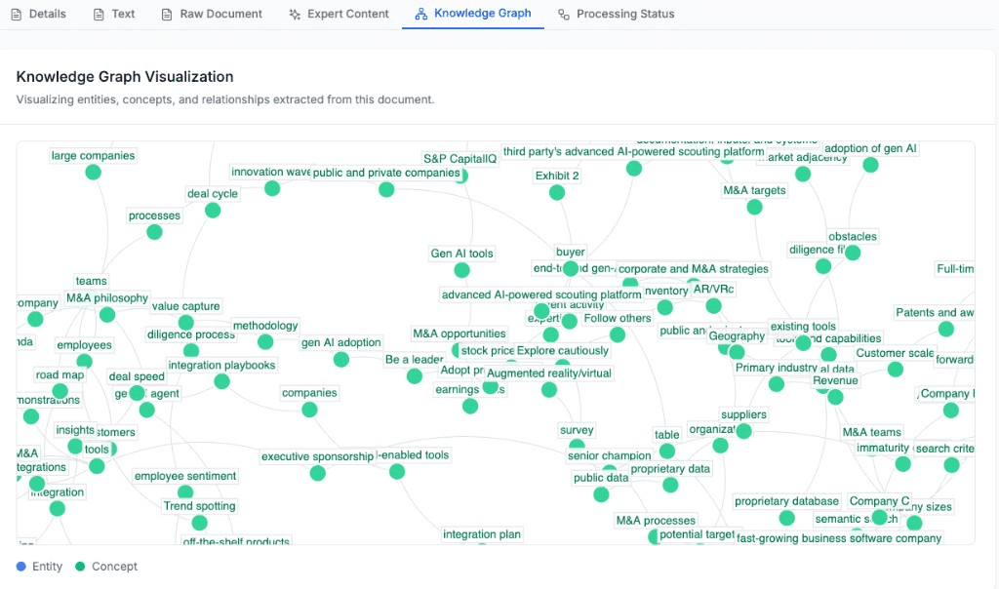Click the Patents and awards node
Screen dimensions: 999x589
point(945,329)
